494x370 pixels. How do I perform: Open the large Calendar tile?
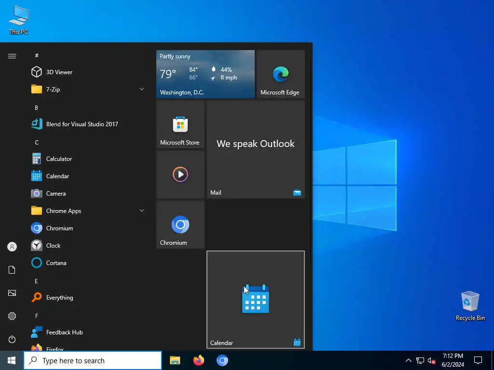point(256,300)
